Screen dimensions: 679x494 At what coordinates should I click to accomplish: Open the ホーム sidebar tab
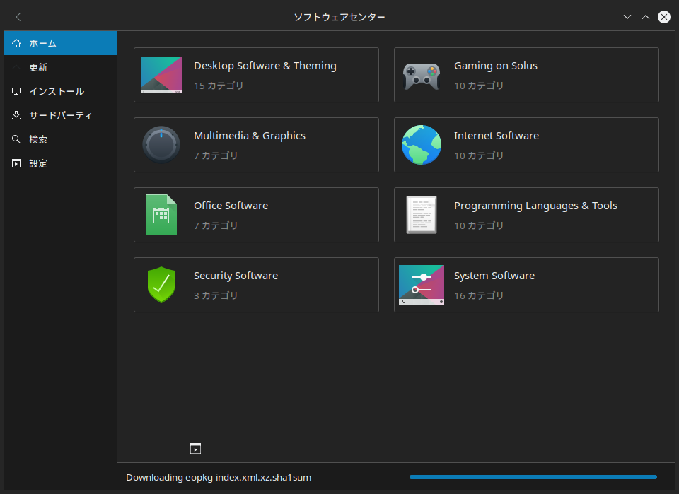click(x=60, y=43)
